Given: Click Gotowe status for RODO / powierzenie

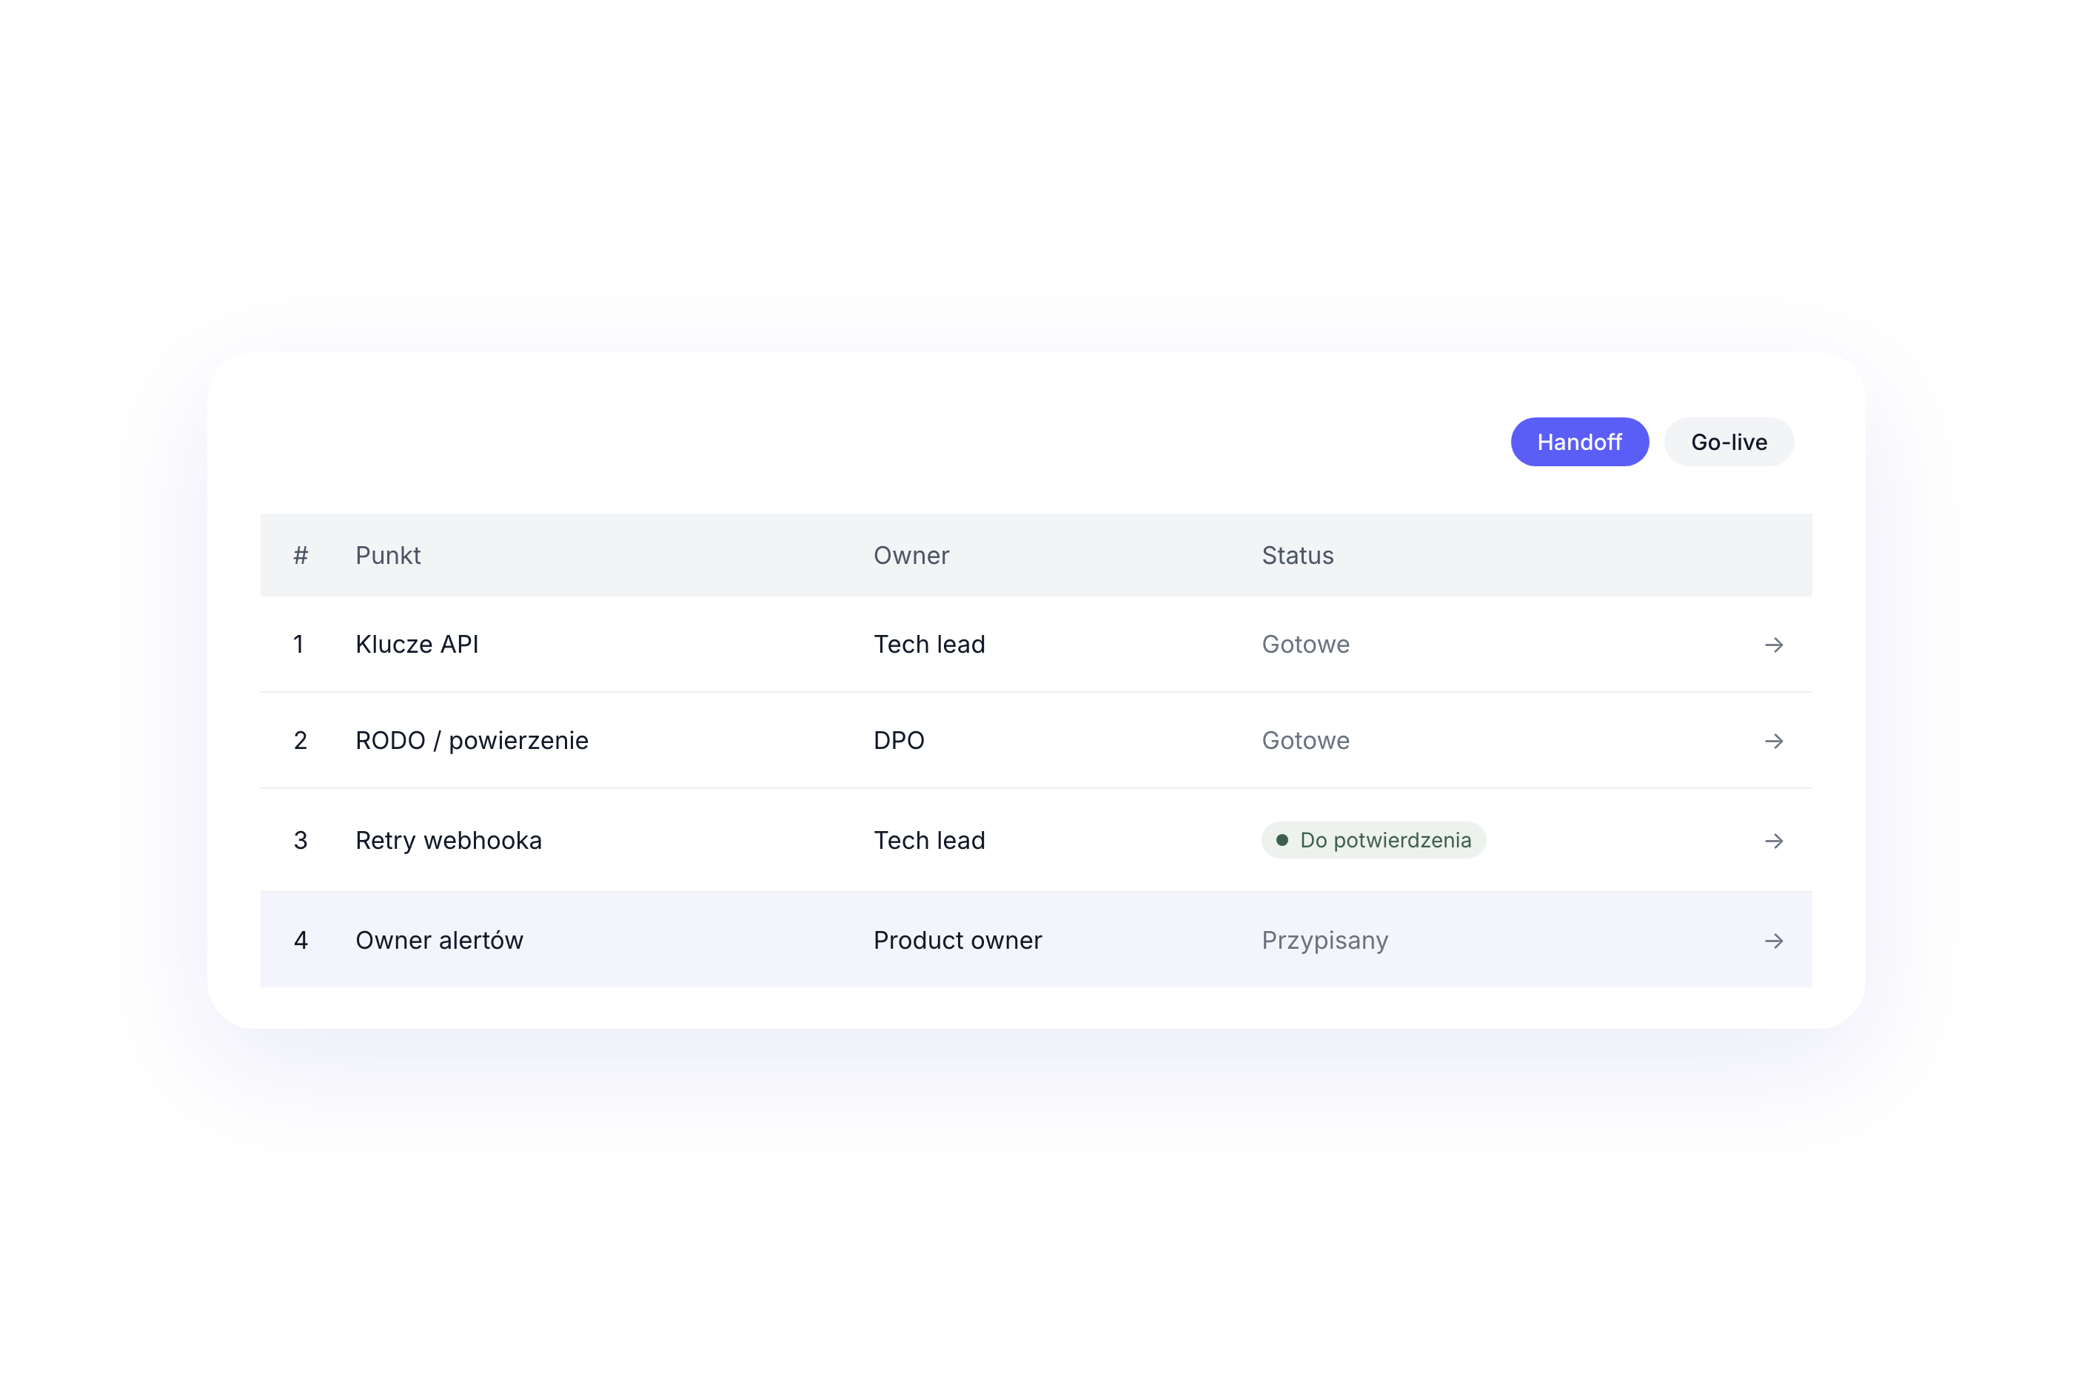Looking at the screenshot, I should click(x=1305, y=741).
